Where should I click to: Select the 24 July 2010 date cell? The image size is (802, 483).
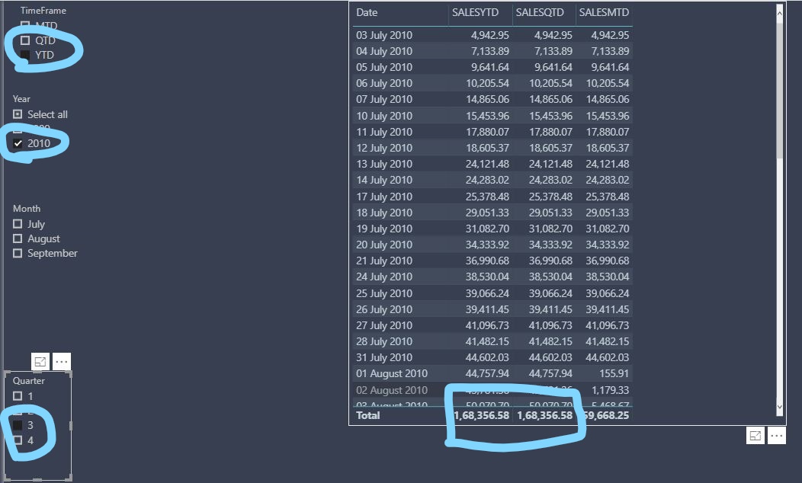[x=384, y=277]
